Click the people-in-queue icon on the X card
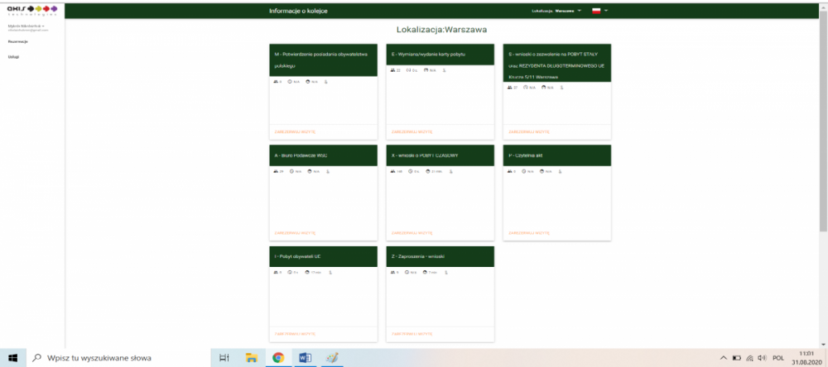Viewport: 828px width, 367px height. pos(392,171)
